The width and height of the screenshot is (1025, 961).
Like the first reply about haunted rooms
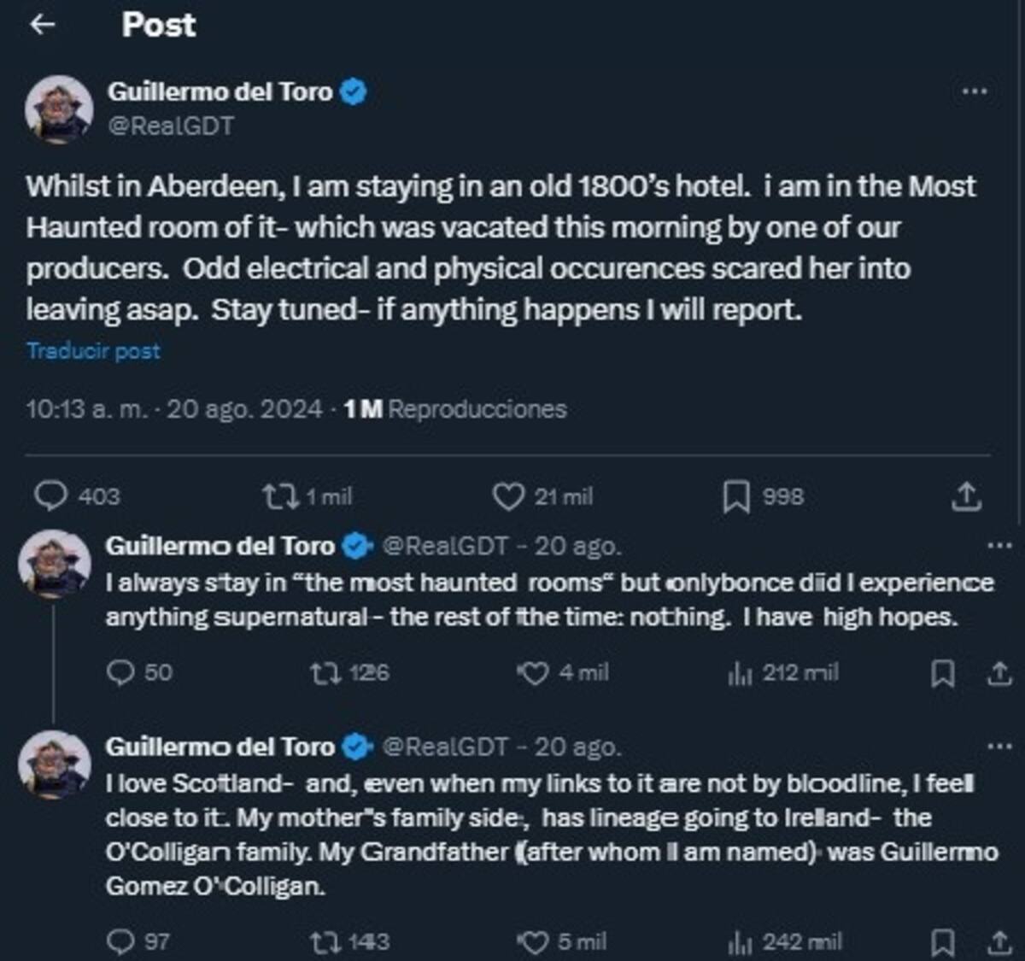pos(533,674)
